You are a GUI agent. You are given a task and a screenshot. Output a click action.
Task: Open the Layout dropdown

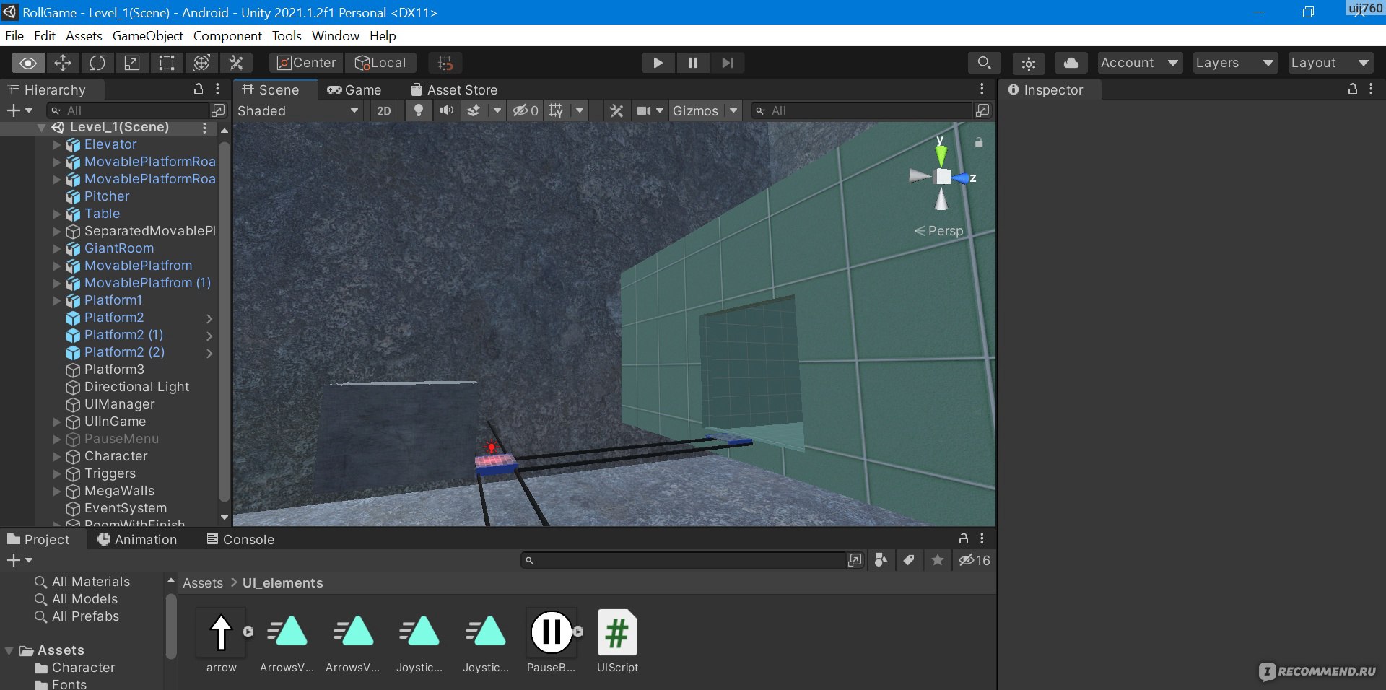pyautogui.click(x=1330, y=63)
